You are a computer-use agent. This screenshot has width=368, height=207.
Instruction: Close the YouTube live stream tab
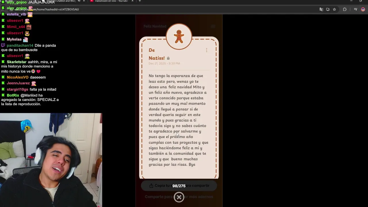[x=133, y=1]
